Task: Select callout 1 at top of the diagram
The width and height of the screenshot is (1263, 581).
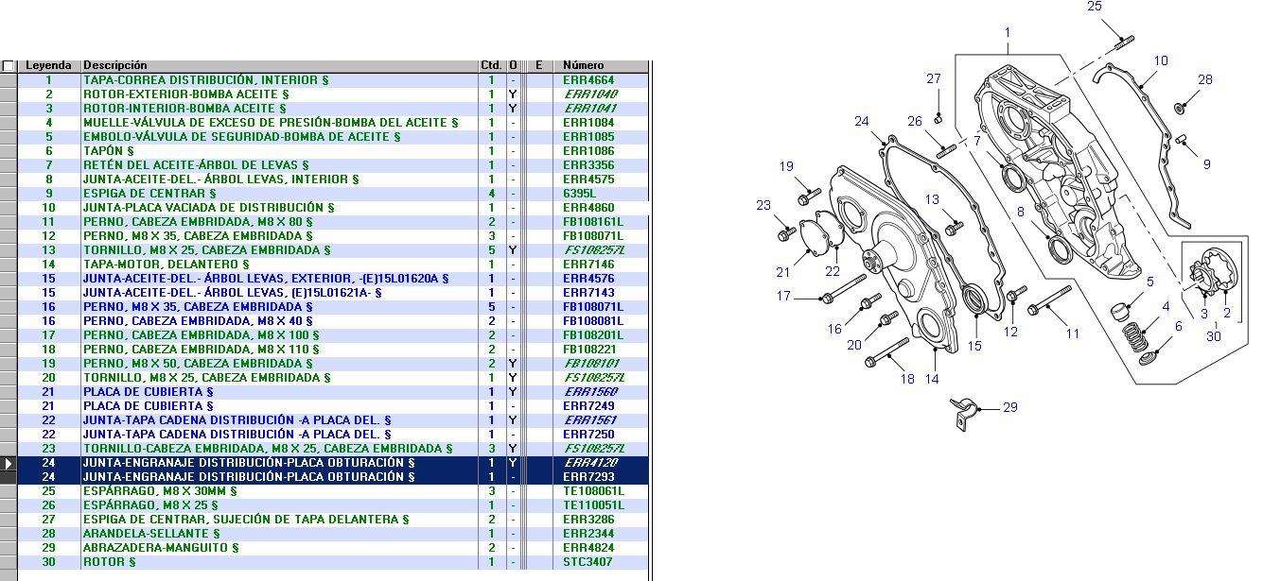Action: [1008, 33]
